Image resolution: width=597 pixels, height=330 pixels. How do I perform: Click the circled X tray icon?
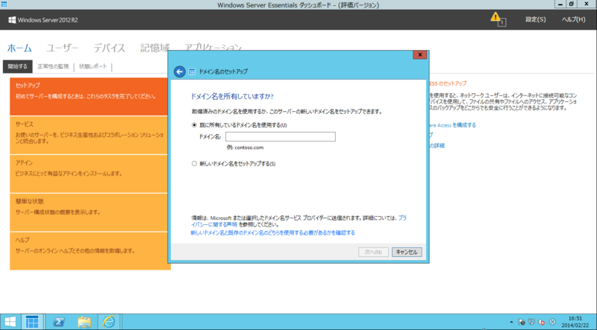coord(552,322)
